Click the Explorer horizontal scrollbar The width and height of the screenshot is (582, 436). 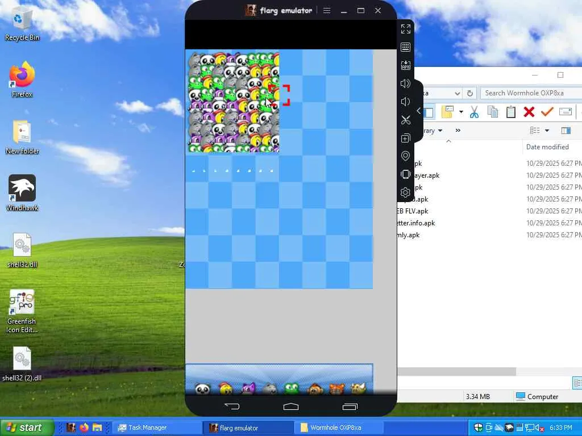coord(456,371)
